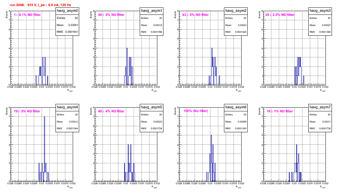This screenshot has width=337, height=193.
Task: Click the '50± 5% ND filter' label
Action: click(111, 15)
